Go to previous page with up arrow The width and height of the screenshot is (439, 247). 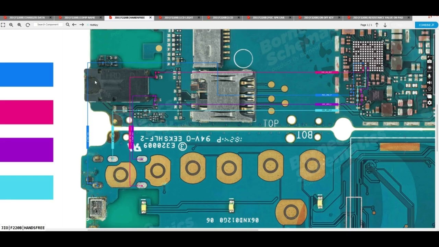[x=377, y=25]
